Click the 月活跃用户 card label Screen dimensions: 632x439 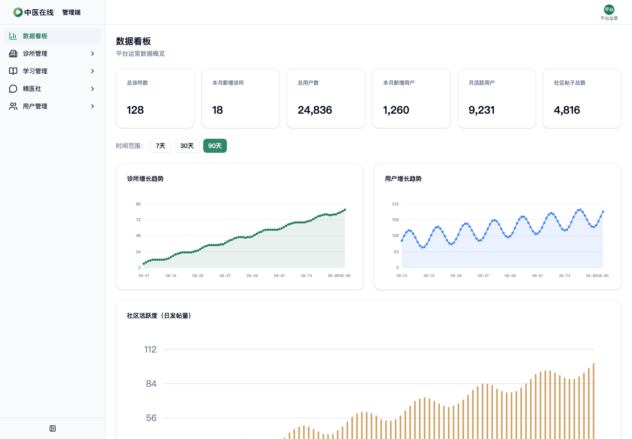[481, 83]
